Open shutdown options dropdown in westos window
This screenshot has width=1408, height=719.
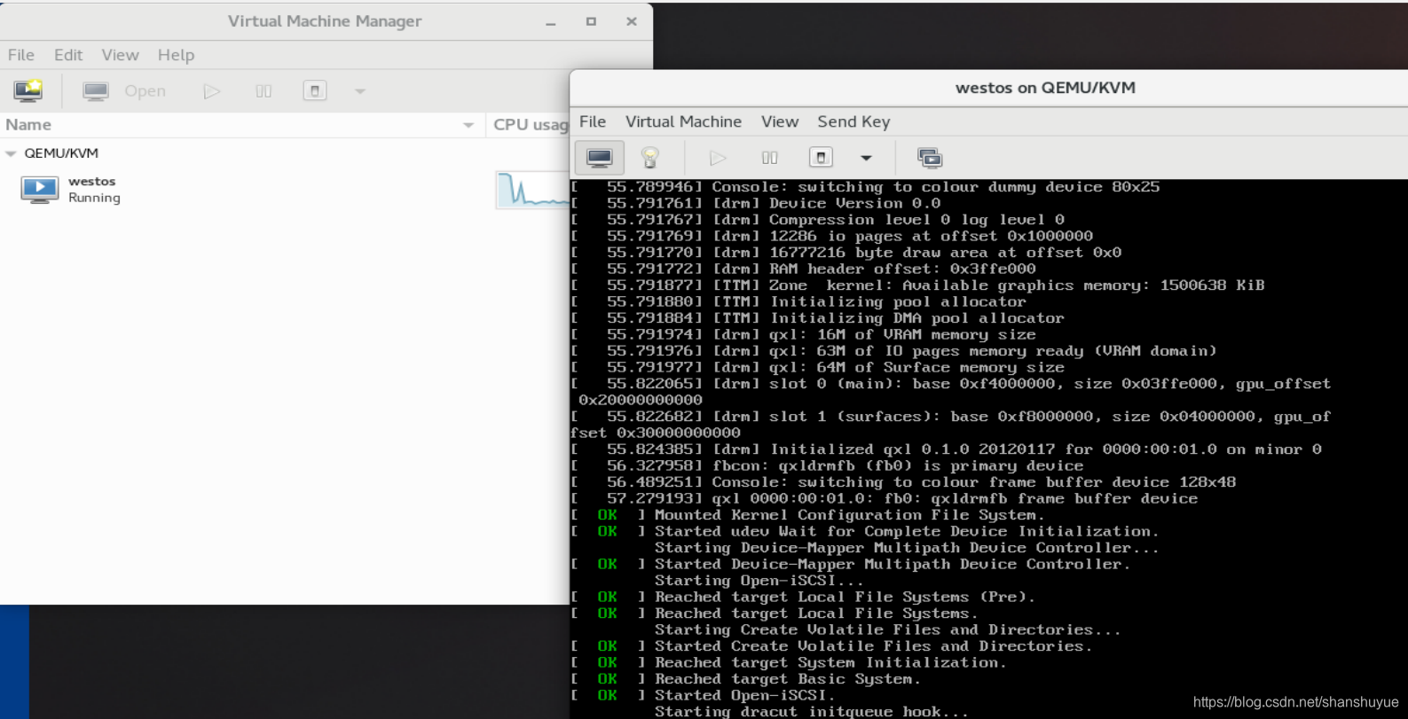pos(866,159)
